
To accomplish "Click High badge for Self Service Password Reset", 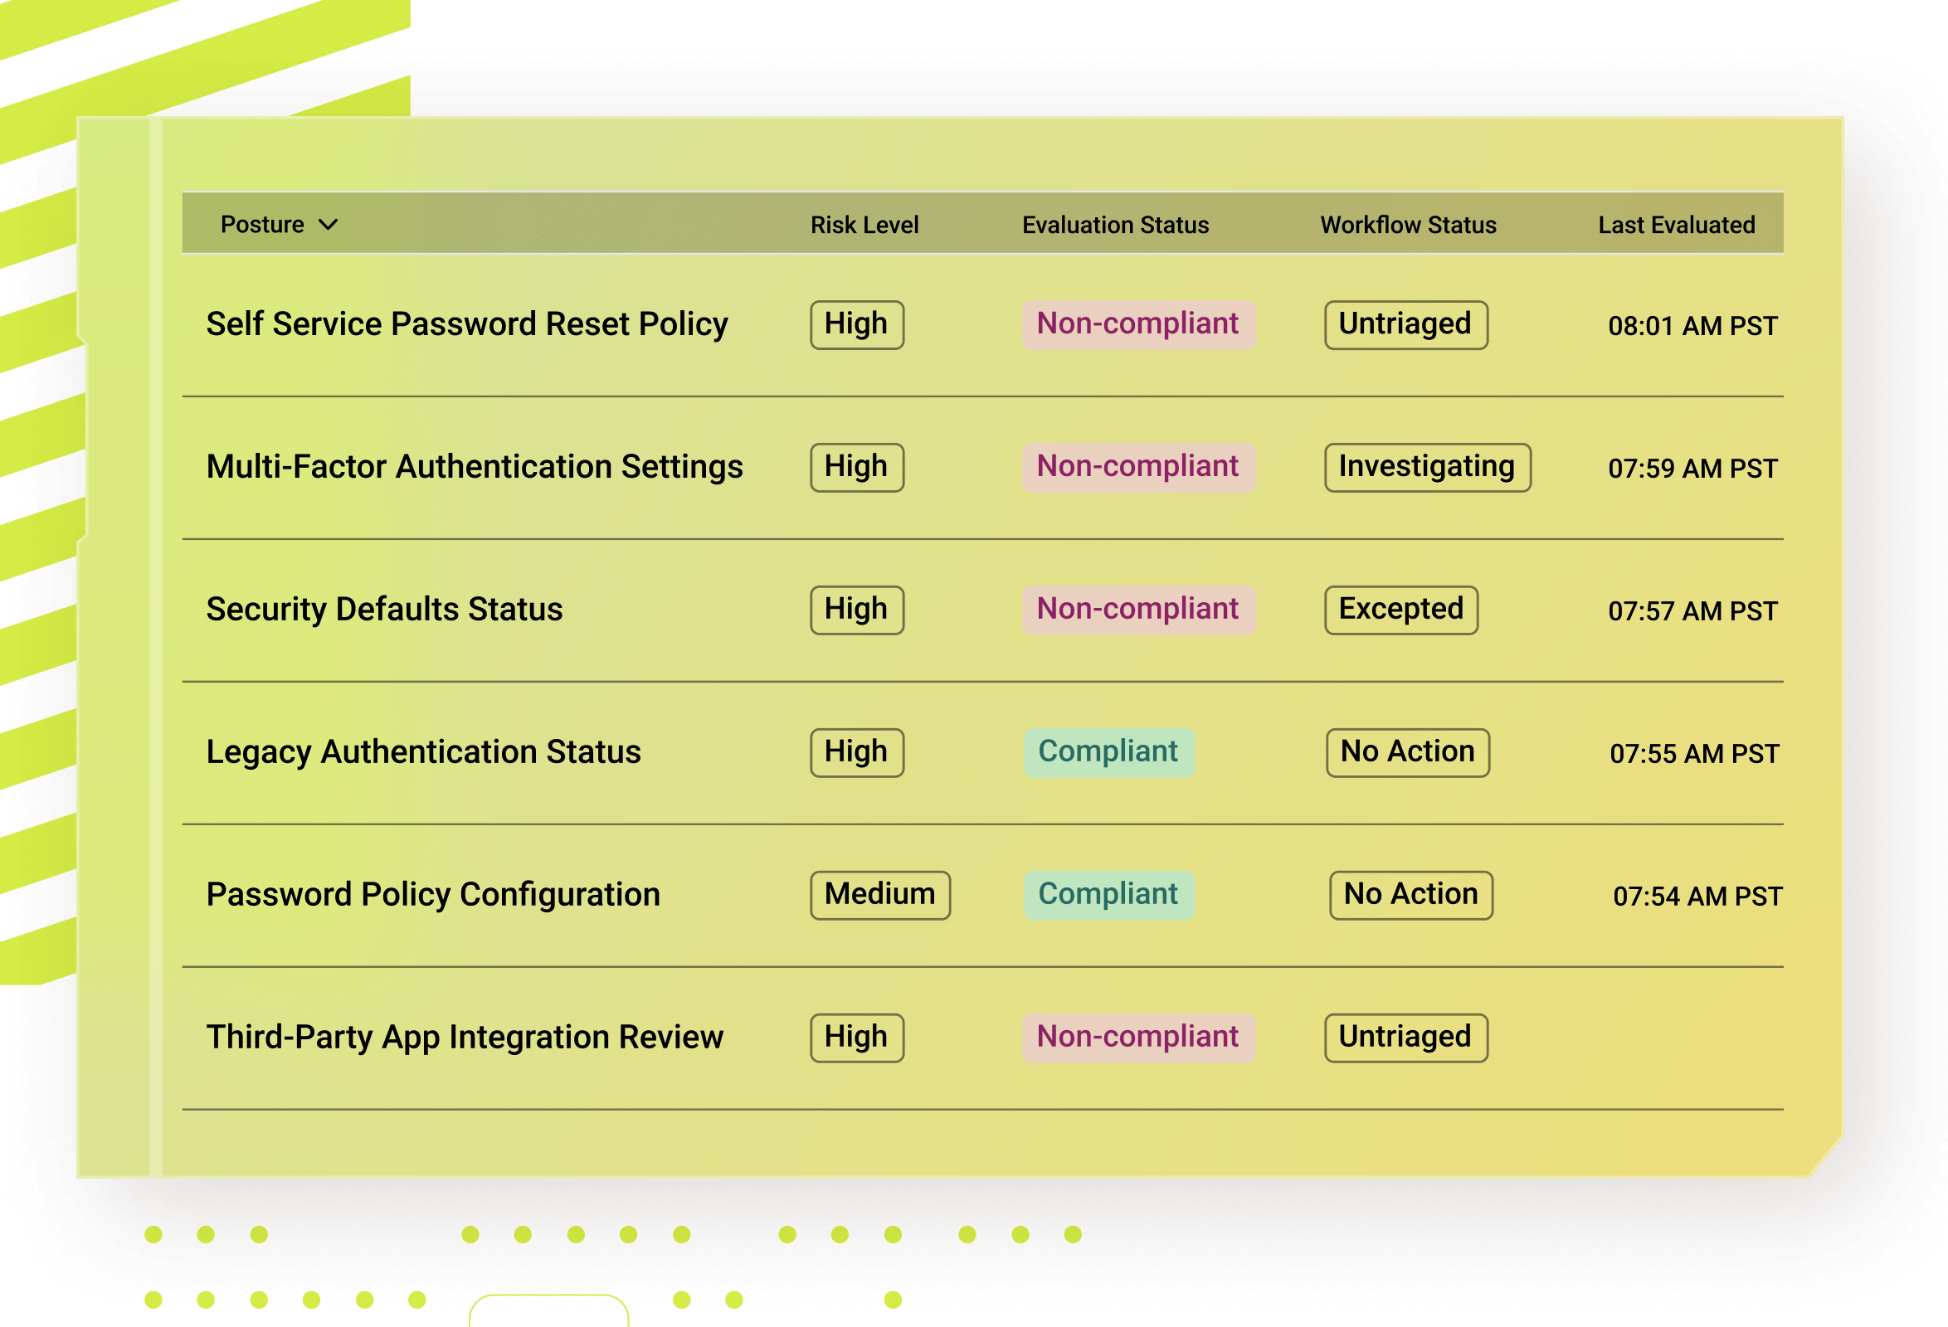I will point(857,324).
